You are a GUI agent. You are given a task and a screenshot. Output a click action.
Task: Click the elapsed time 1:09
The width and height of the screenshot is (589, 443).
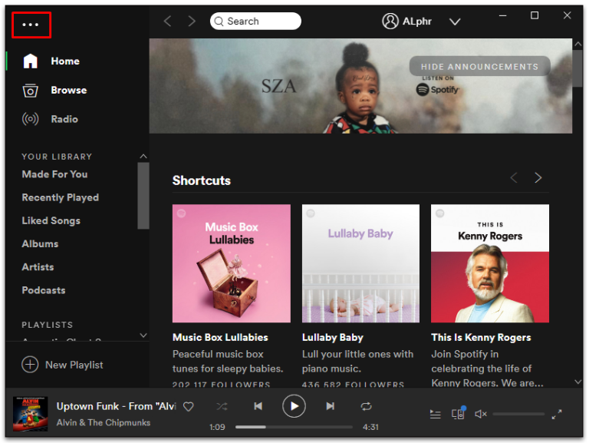[x=217, y=427]
